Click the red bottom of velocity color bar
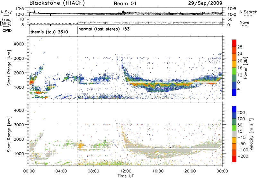The width and height of the screenshot is (257, 178). click(234, 159)
